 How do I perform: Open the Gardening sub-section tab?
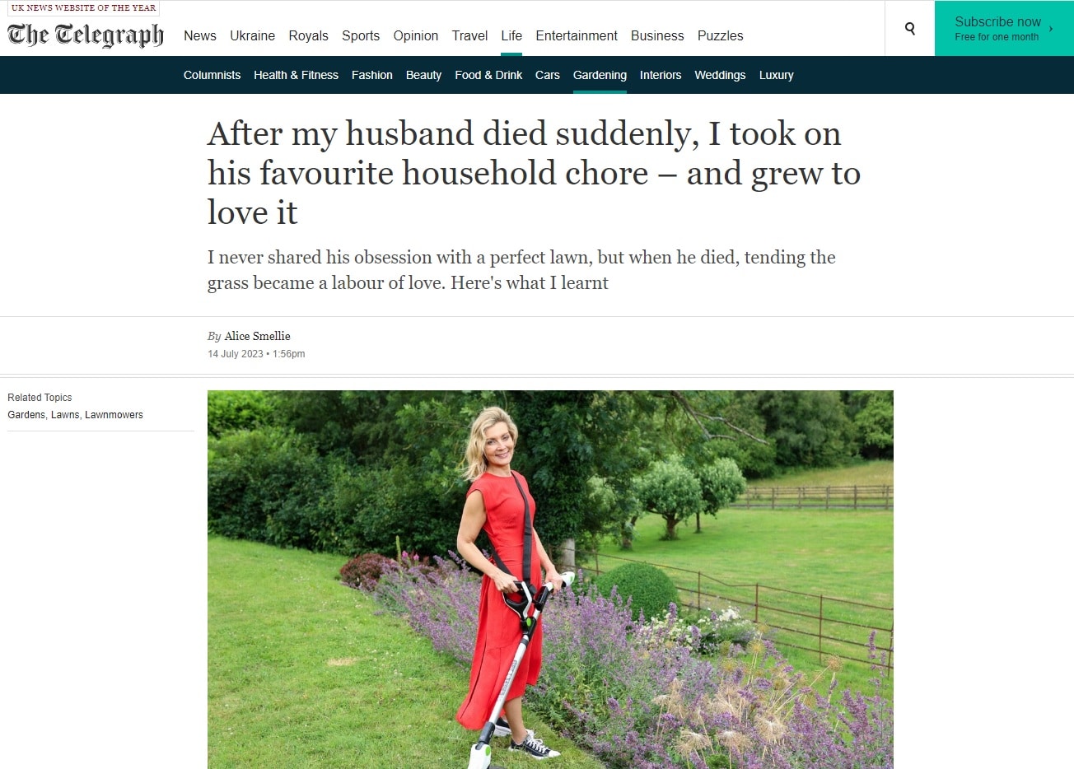pos(600,75)
